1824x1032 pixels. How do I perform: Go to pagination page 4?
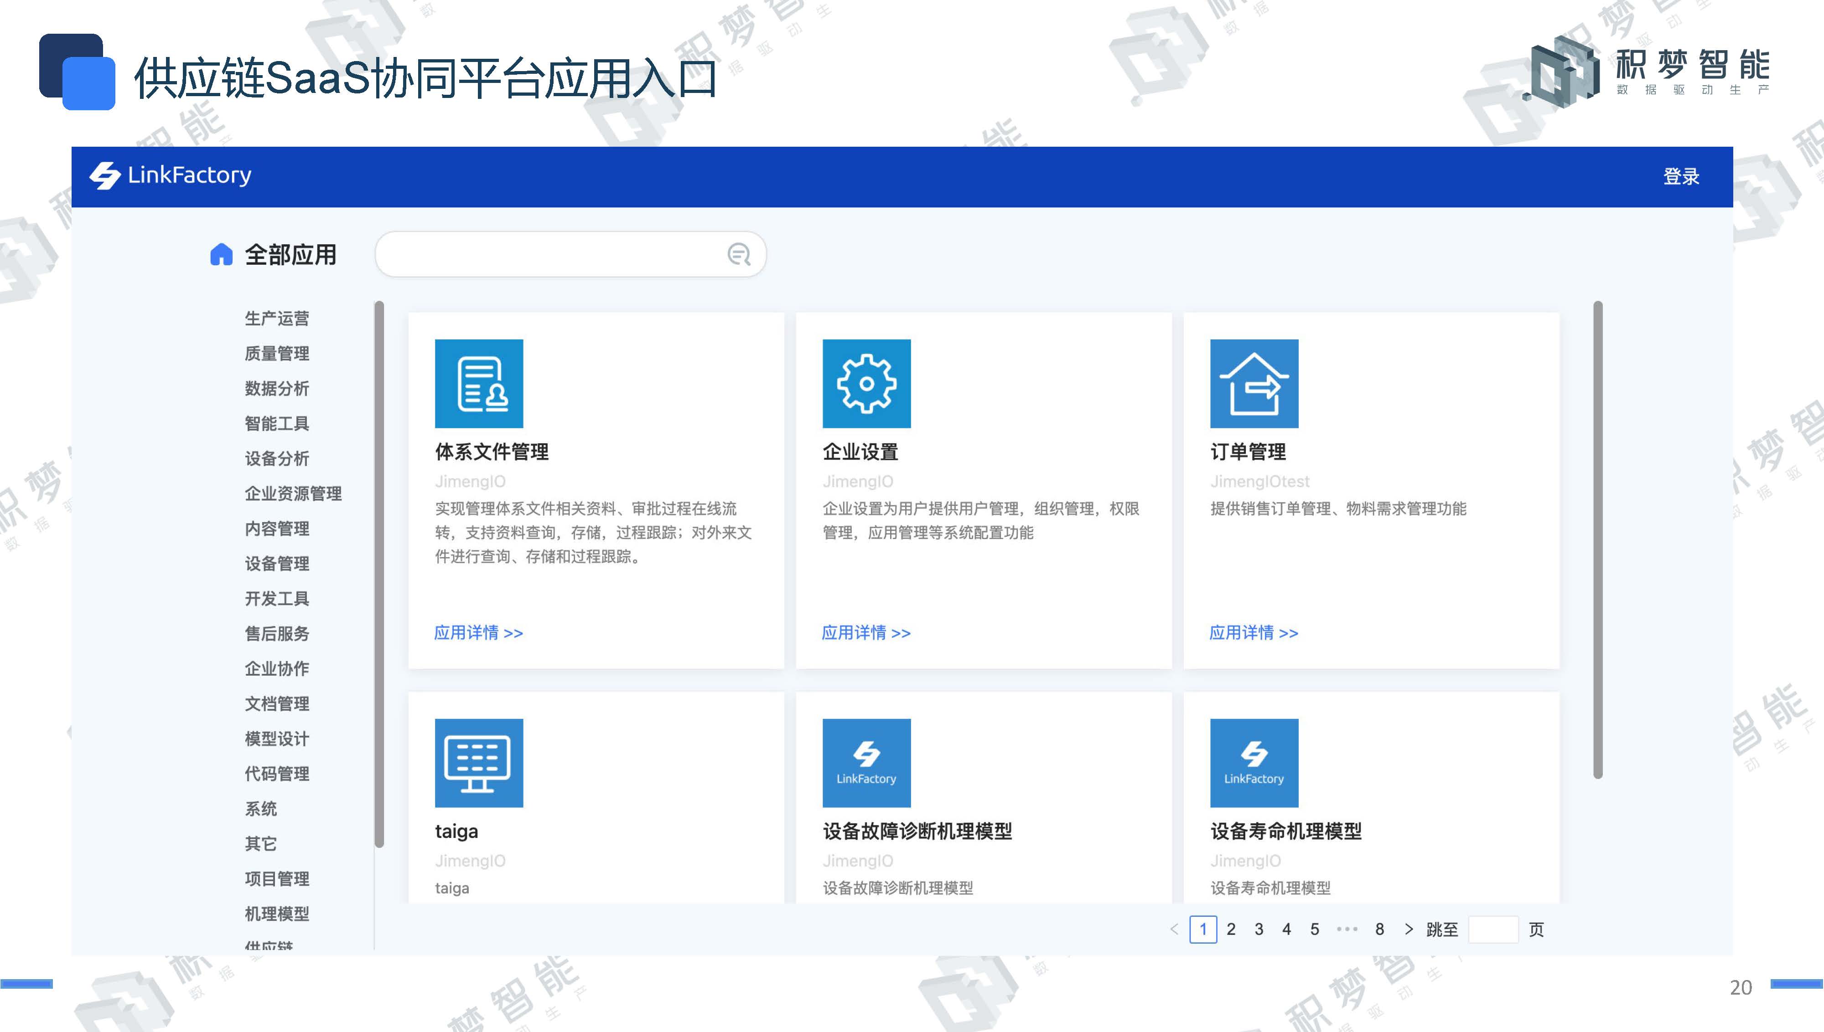pyautogui.click(x=1286, y=929)
